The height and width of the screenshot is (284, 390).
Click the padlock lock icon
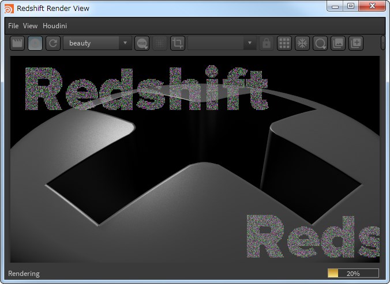(267, 43)
